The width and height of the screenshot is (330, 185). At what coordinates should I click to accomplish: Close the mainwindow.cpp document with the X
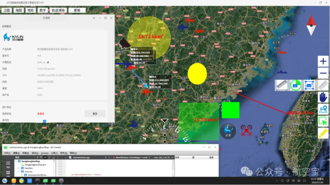click(109, 157)
